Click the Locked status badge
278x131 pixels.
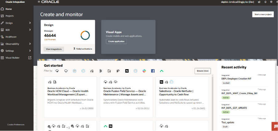(x=226, y=83)
